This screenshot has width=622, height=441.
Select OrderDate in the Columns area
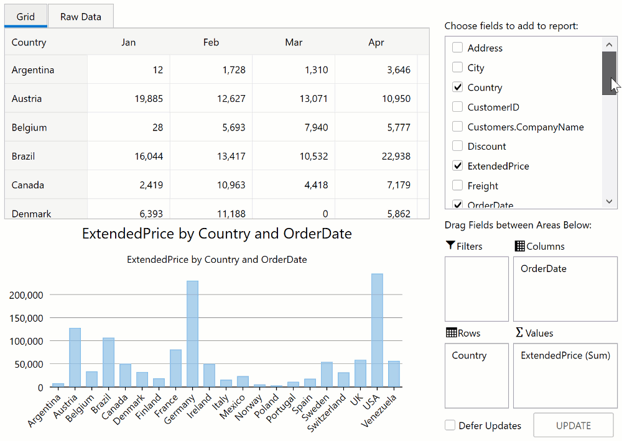click(x=543, y=269)
